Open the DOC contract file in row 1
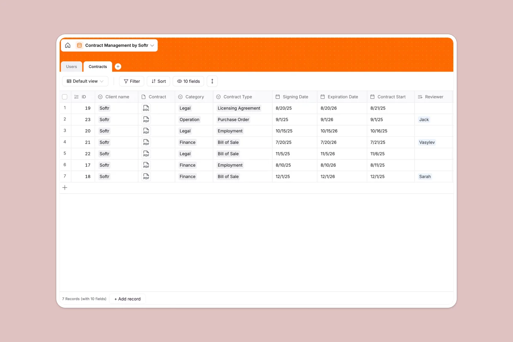 (x=146, y=108)
